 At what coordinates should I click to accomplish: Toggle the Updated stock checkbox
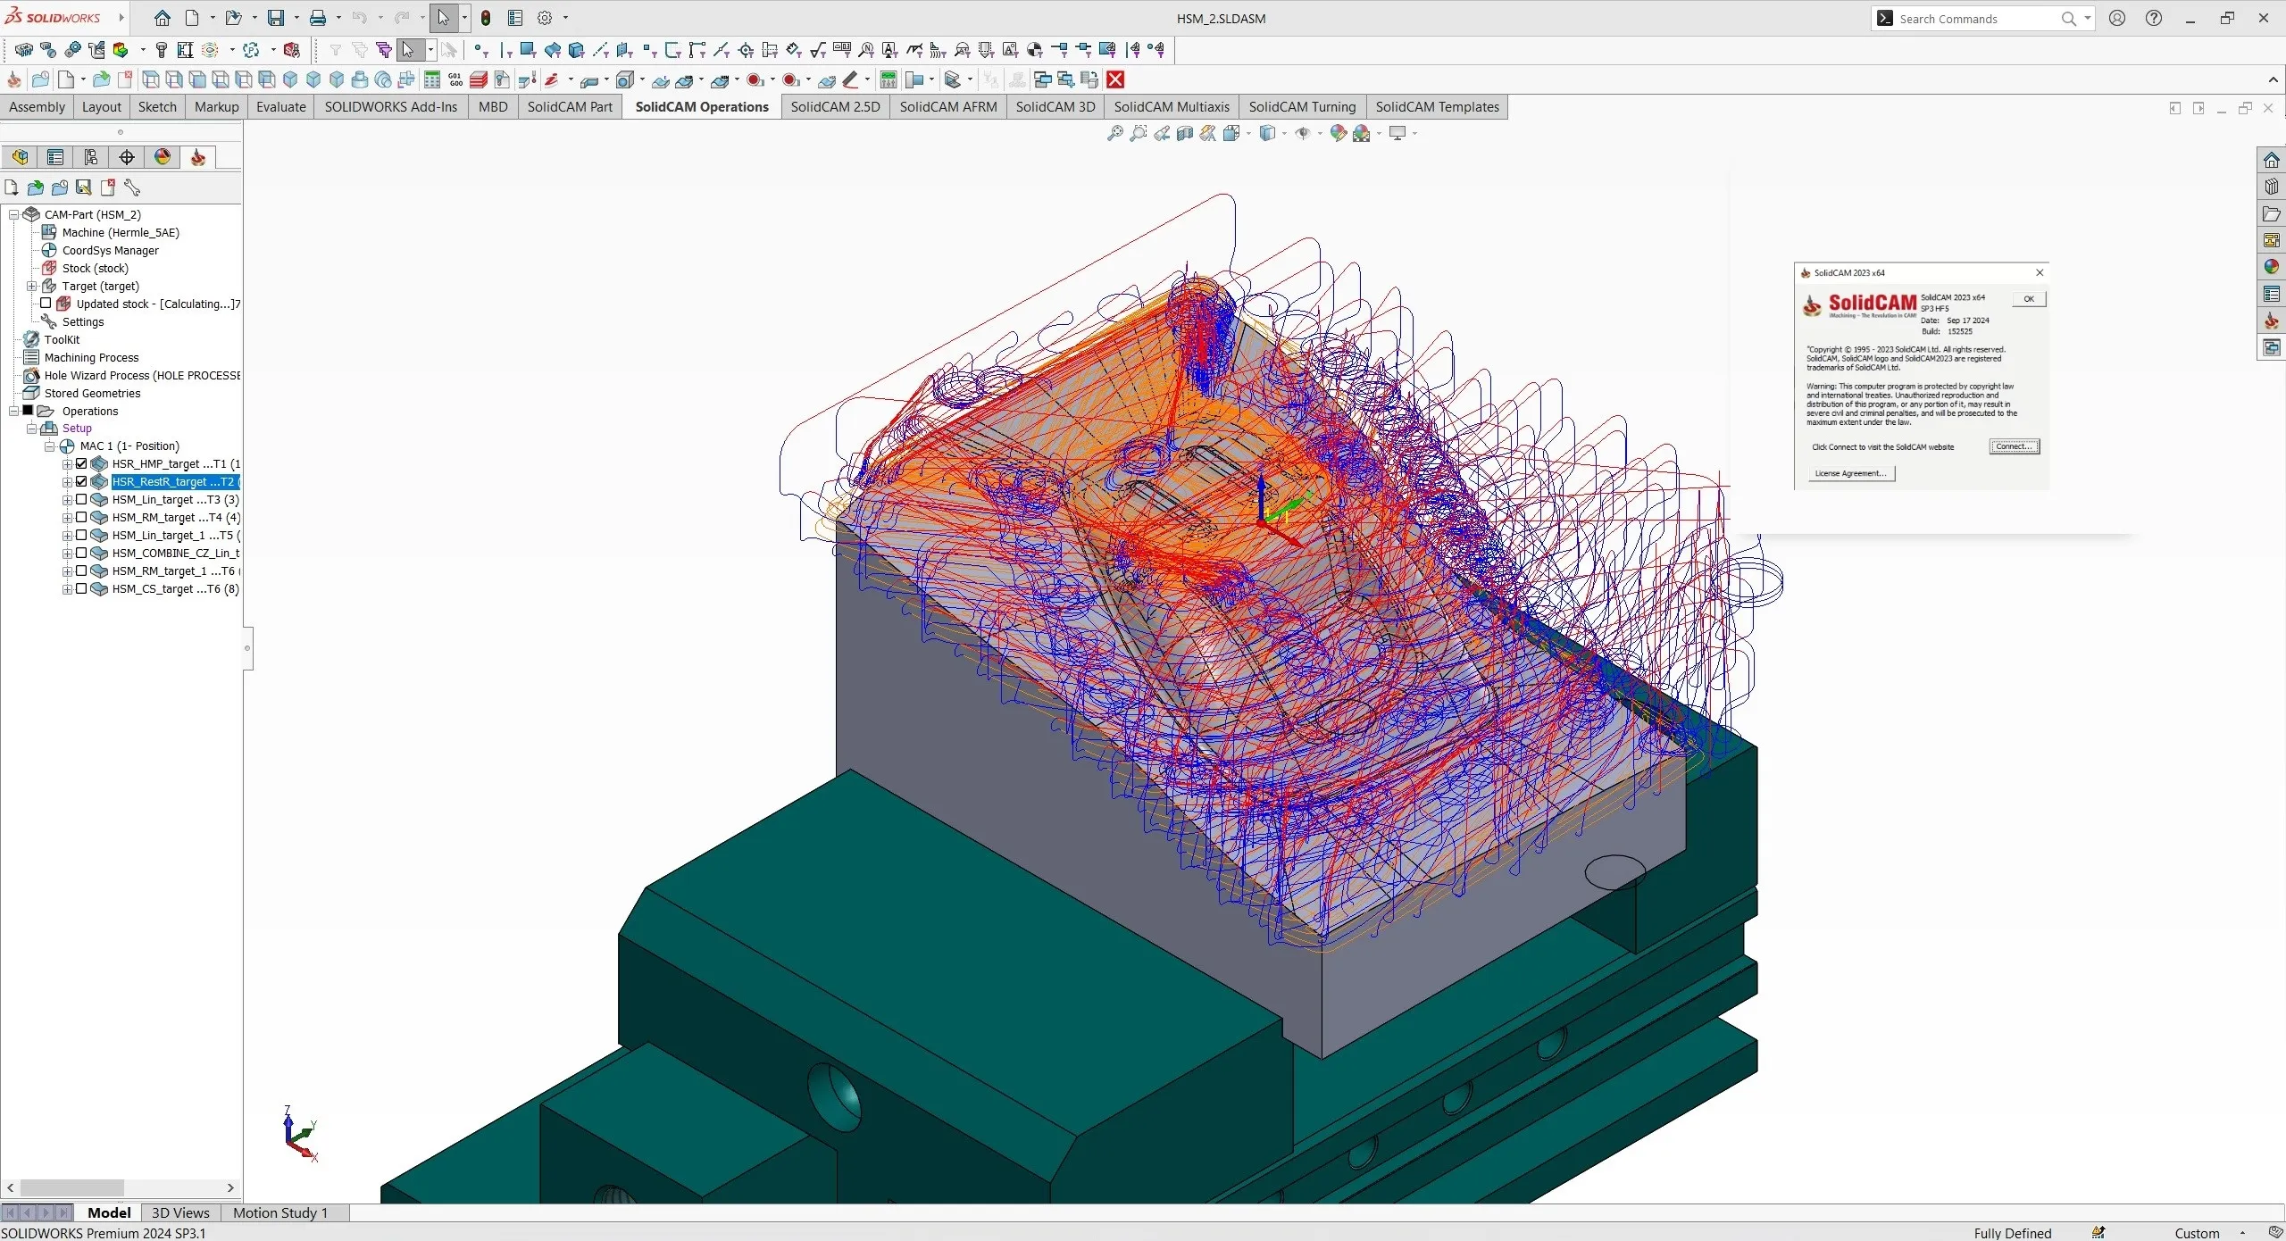pyautogui.click(x=46, y=304)
